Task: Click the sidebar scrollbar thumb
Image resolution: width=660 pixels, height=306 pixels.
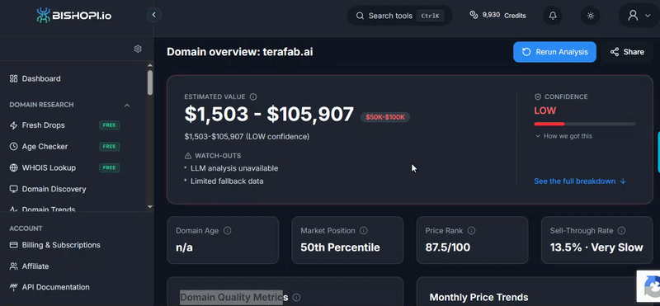Action: click(150, 82)
